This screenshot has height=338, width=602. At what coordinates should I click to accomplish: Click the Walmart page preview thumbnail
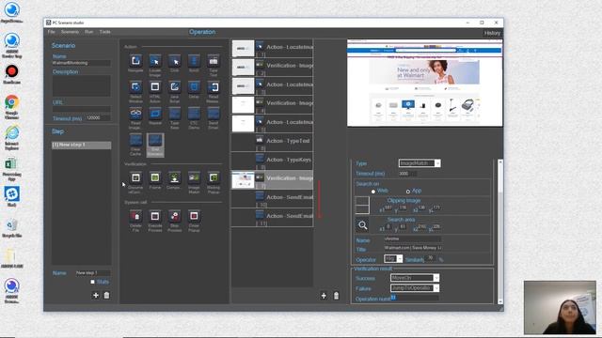[x=424, y=83]
